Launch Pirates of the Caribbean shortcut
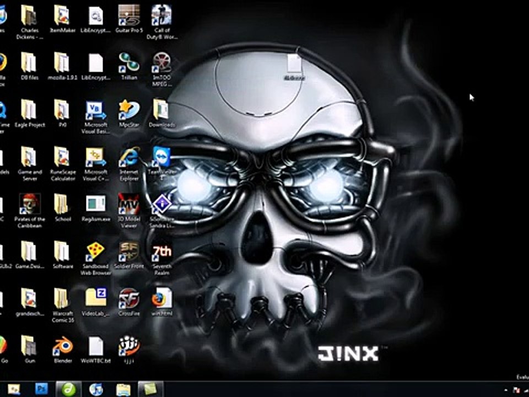Screen dimensions: 529x397 [x=29, y=210]
